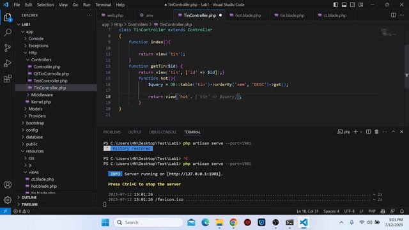Open the Search view icon
Viewport: 409px width, 230px height.
coord(8,33)
